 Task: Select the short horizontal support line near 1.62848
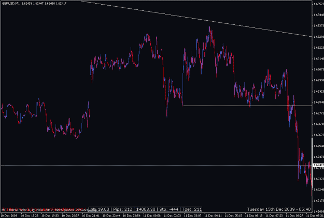(x=248, y=106)
